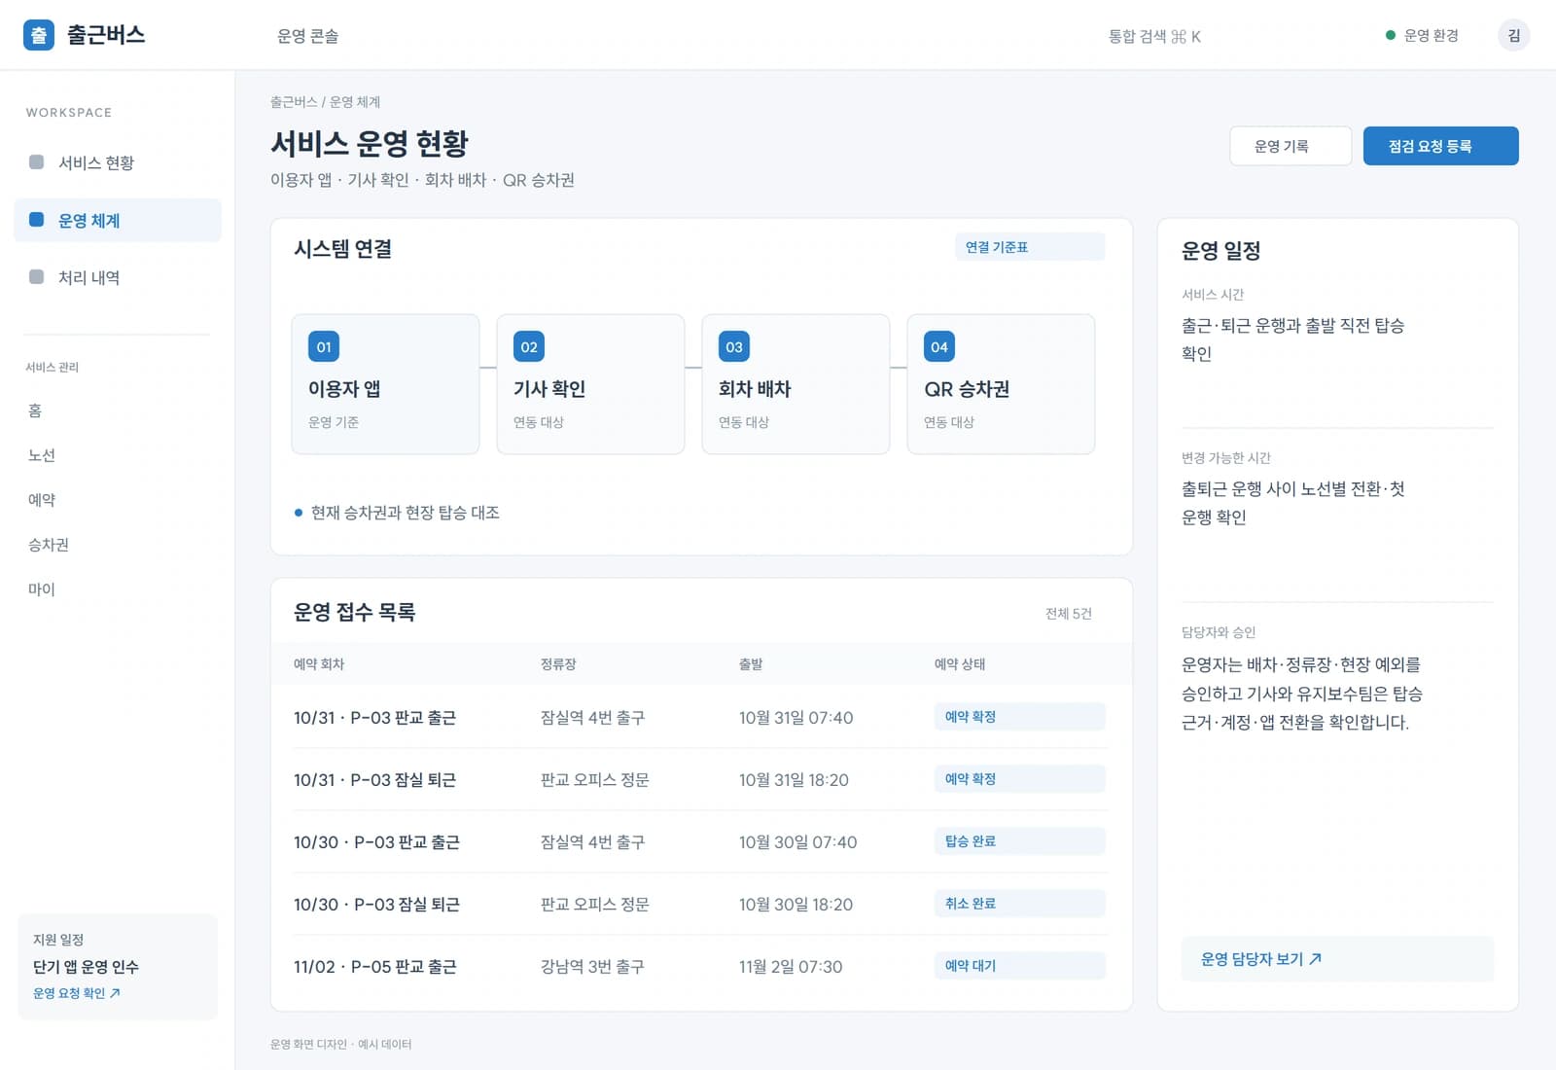Viewport: 1556px width, 1070px height.
Task: Open 예약 in the sidebar
Action: pos(42,500)
